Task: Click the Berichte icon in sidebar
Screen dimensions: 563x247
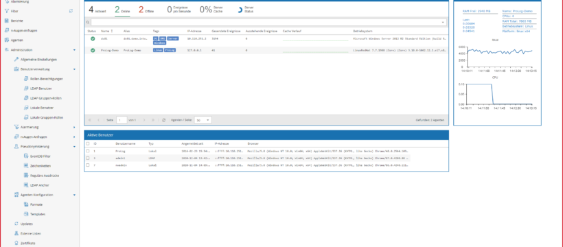Action: point(6,21)
